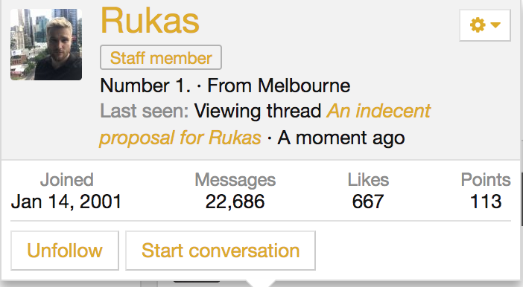Select the Likes stat label
The height and width of the screenshot is (287, 523).
368,180
